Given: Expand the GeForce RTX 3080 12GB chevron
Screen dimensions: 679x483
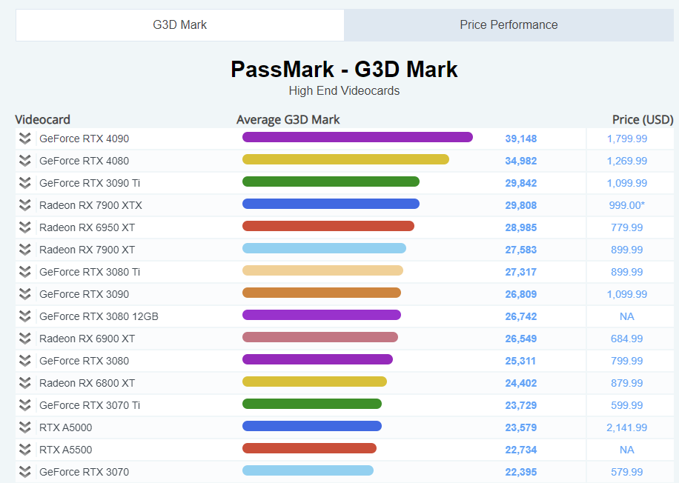Looking at the screenshot, I should click(x=25, y=316).
